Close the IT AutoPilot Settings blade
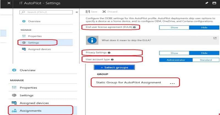The width and height of the screenshot is (220, 115). [9, 3]
